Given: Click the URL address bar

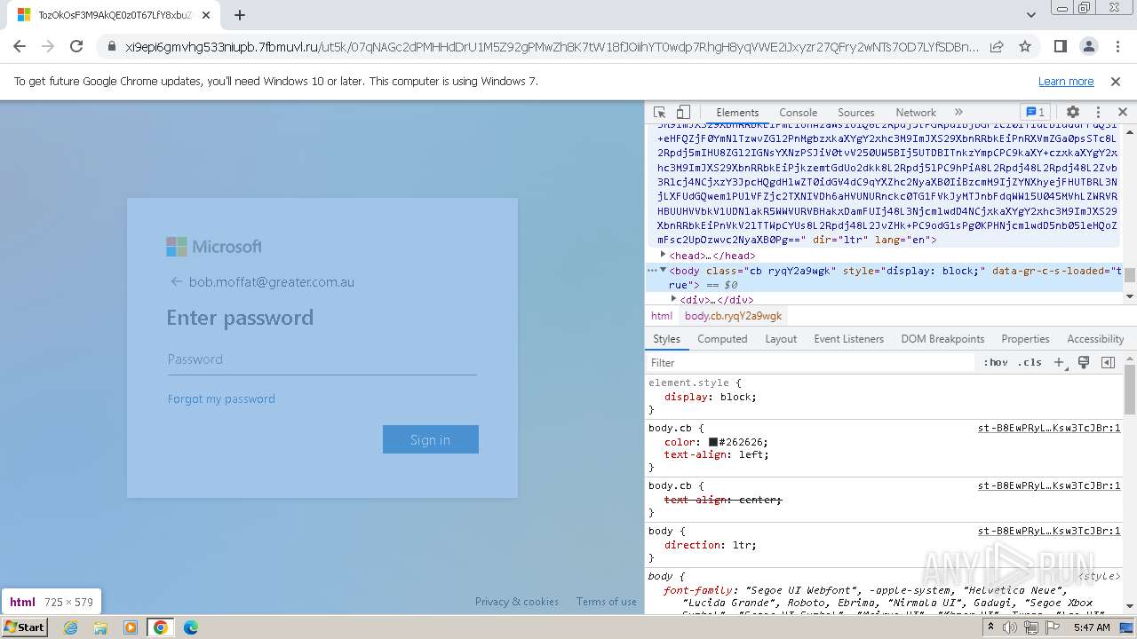Looking at the screenshot, I should point(551,46).
